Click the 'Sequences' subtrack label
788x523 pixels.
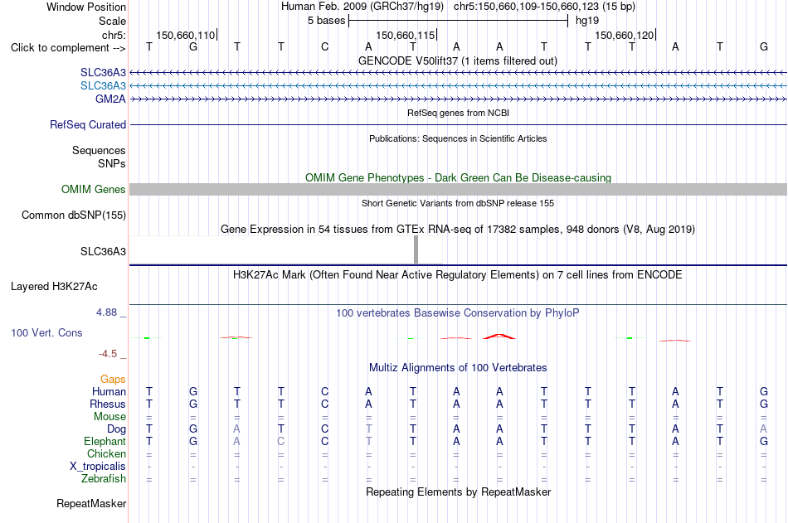point(99,150)
